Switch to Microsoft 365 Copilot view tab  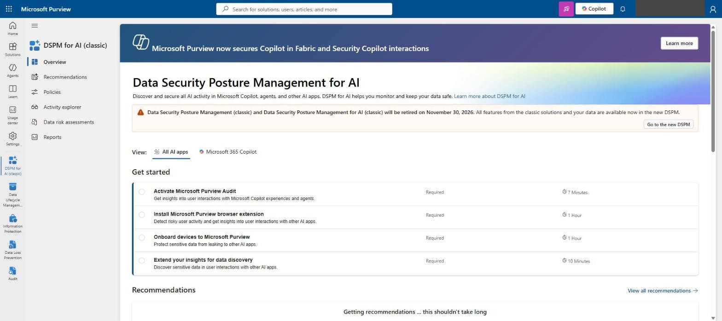click(x=228, y=152)
